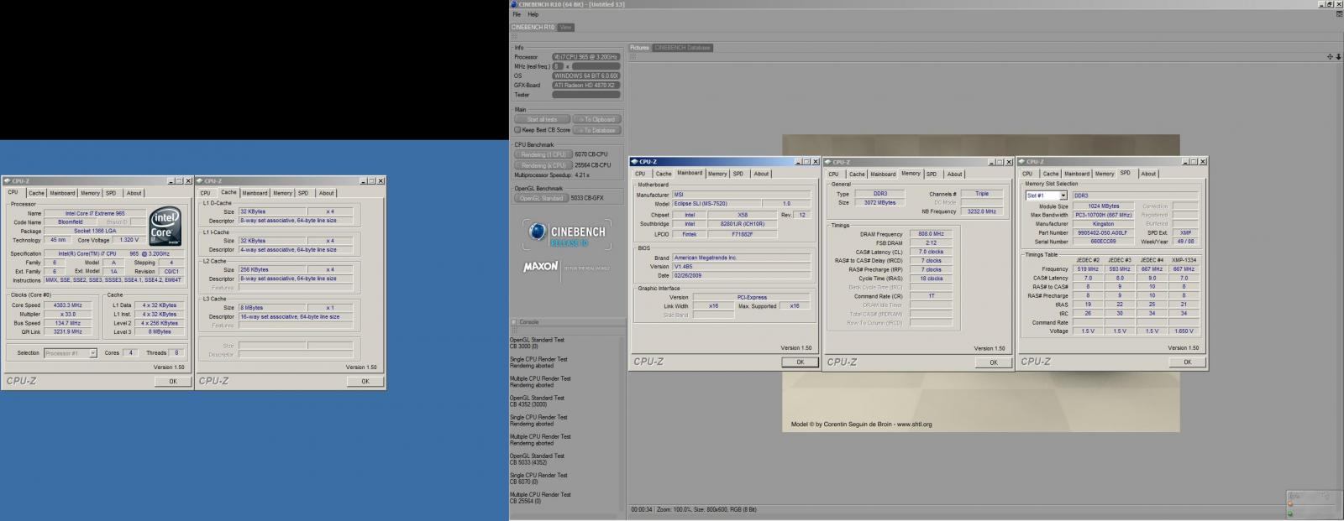Screen dimensions: 1344x521
Task: Click the status bar zoom info text
Action: point(706,509)
